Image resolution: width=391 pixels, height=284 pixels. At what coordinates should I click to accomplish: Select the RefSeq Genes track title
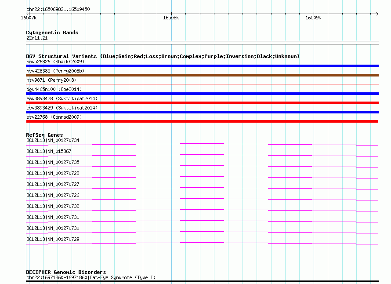coord(44,135)
